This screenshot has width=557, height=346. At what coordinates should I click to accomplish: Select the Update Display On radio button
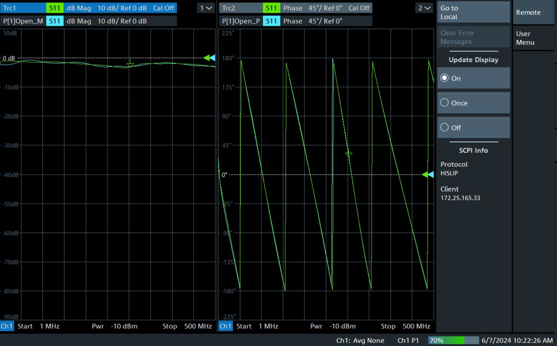pyautogui.click(x=473, y=78)
